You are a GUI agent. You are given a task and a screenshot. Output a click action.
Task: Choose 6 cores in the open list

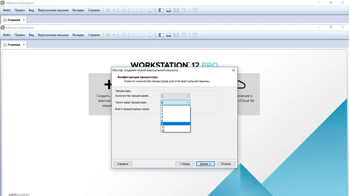point(176,120)
